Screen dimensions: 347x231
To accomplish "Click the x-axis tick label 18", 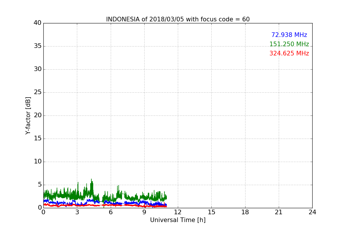I will 245,212.
